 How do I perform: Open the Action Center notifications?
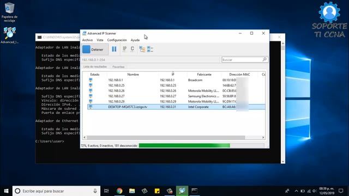[341, 191]
